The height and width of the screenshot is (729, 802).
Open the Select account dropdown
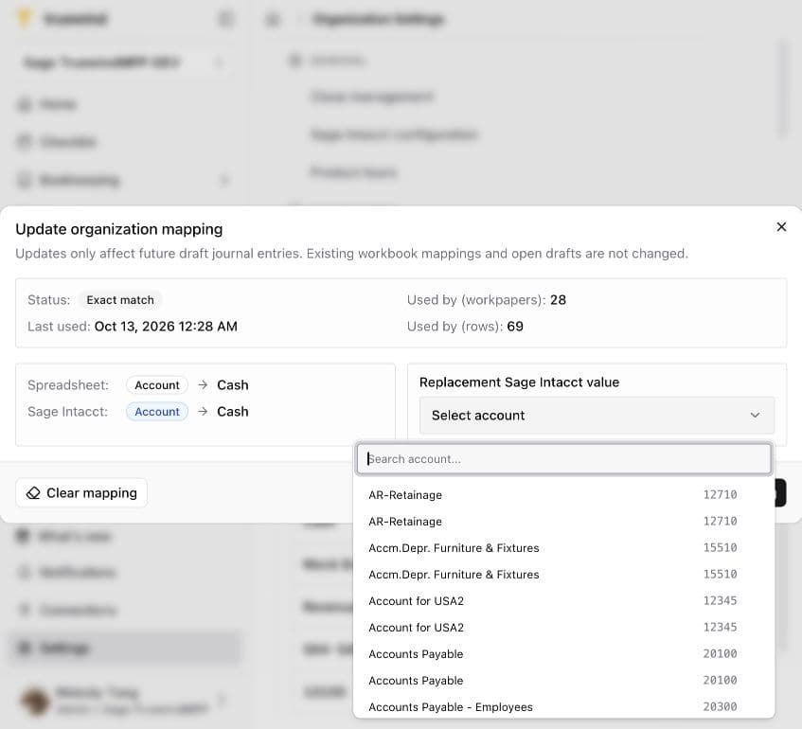point(597,416)
